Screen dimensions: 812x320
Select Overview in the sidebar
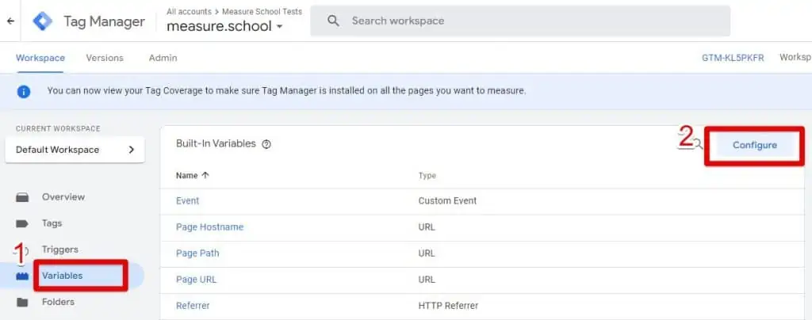click(x=63, y=197)
